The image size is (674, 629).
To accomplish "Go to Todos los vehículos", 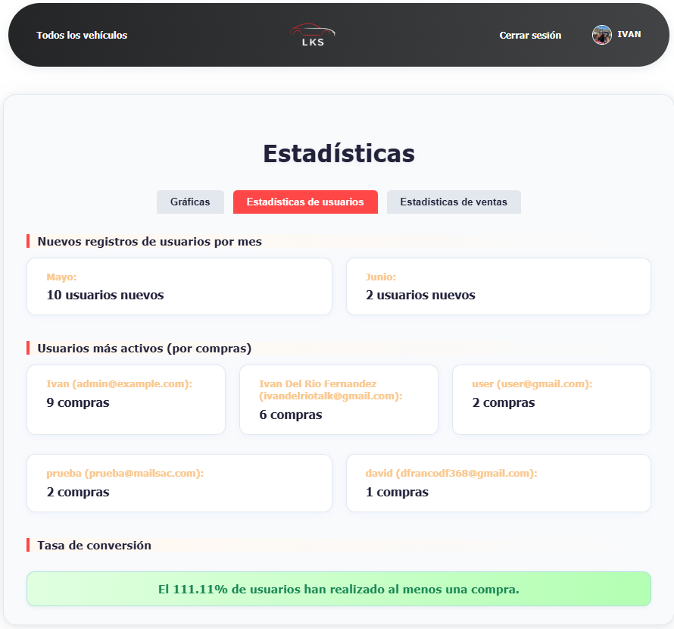I will [82, 36].
